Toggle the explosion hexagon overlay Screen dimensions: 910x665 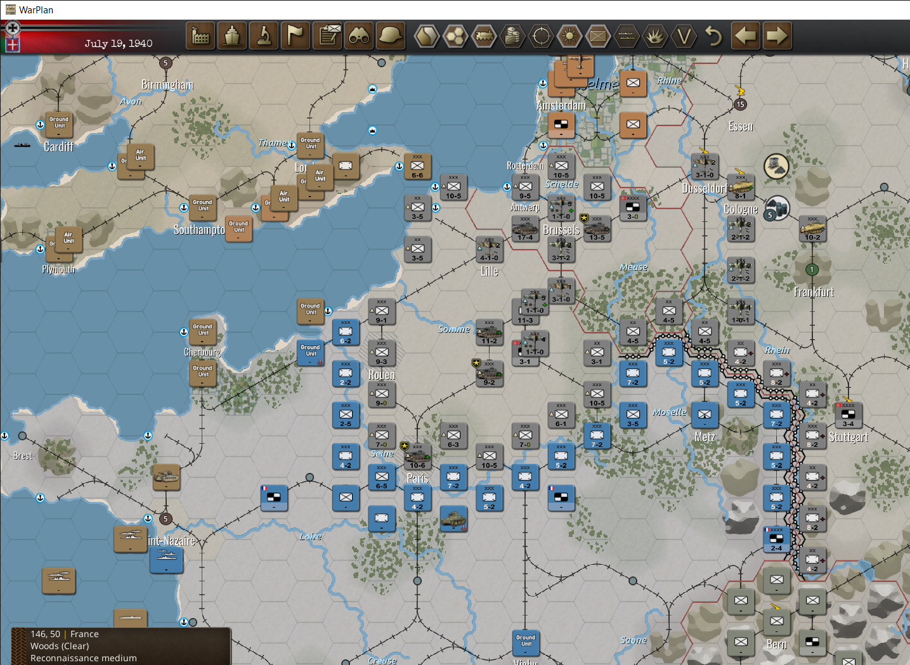(x=655, y=36)
